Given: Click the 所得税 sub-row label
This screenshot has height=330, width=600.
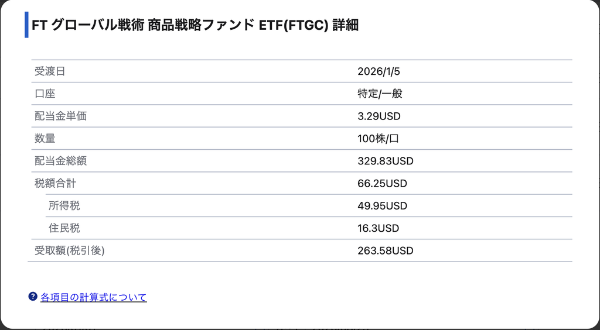Looking at the screenshot, I should coord(64,206).
